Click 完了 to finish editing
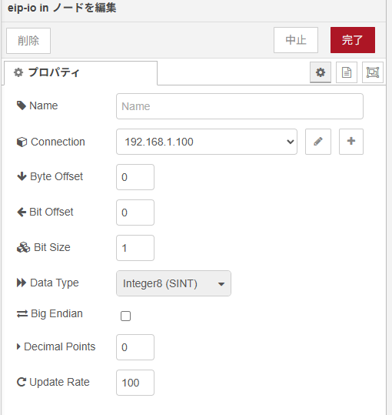 tap(353, 40)
